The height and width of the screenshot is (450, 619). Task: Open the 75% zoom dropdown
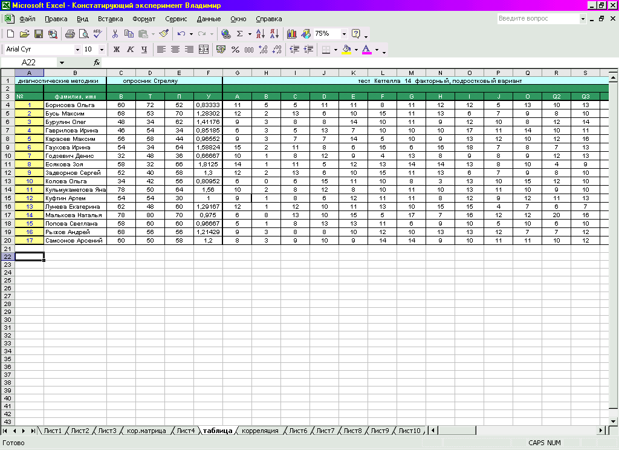(344, 34)
